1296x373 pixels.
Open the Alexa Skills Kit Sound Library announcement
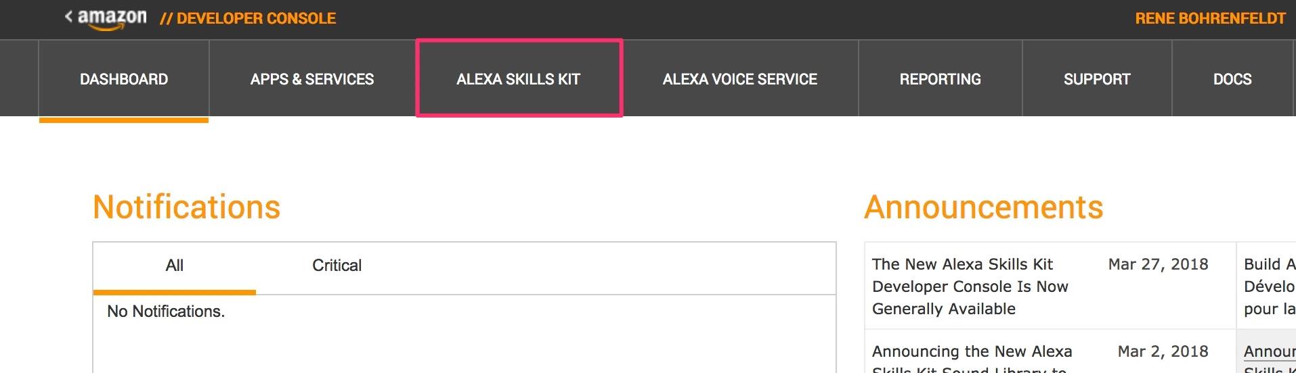[972, 359]
